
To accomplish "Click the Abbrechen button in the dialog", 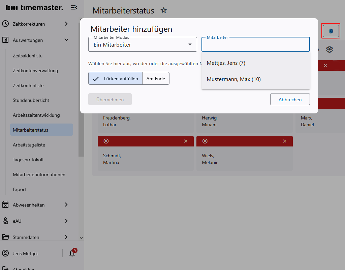I will pyautogui.click(x=290, y=99).
